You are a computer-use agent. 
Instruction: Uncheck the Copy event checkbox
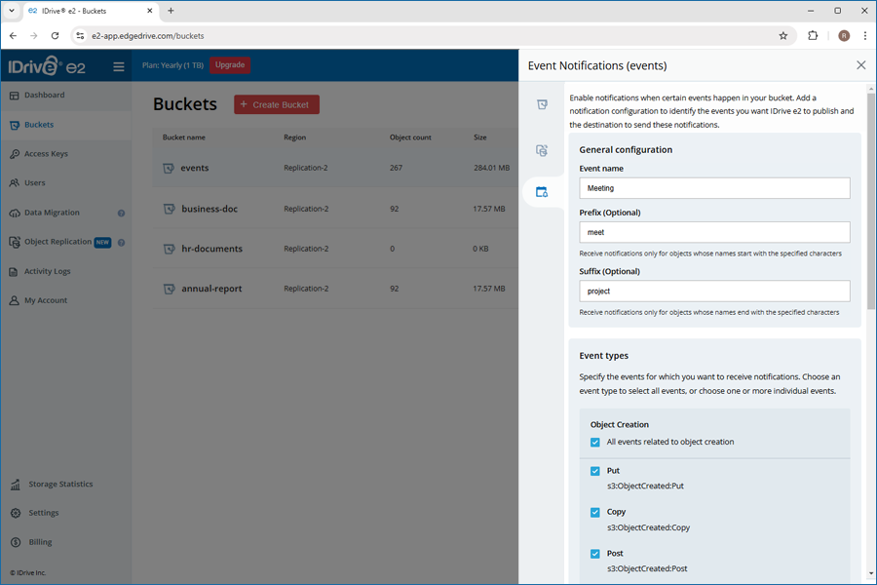coord(595,512)
